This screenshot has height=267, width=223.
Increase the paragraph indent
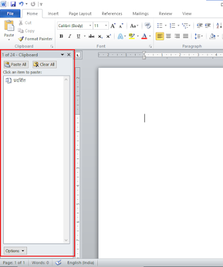coord(208,26)
